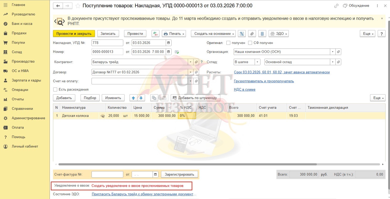Open the Создать уведомление о ввозе link
Image resolution: width=390 pixels, height=199 pixels.
[x=137, y=186]
